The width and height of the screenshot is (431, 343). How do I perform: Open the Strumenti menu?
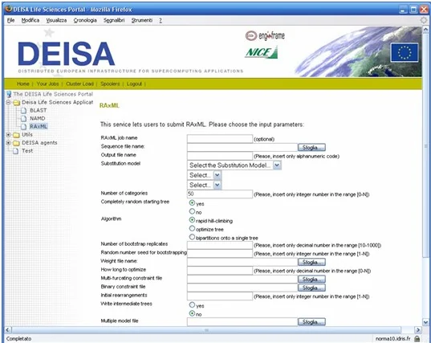coord(142,20)
